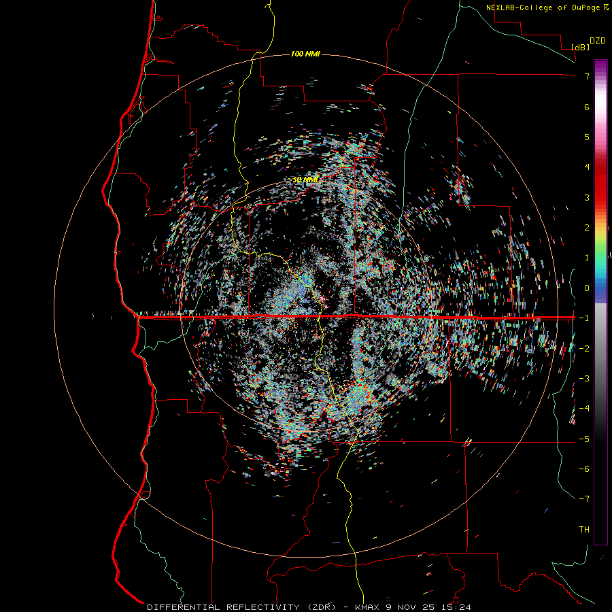Click the 50 NMI range ring label

click(x=306, y=180)
